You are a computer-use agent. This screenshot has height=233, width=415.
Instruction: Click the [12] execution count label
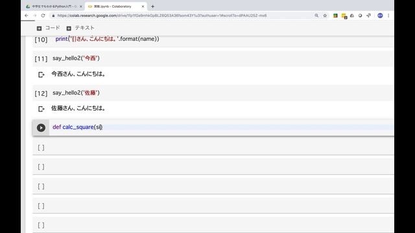point(41,93)
